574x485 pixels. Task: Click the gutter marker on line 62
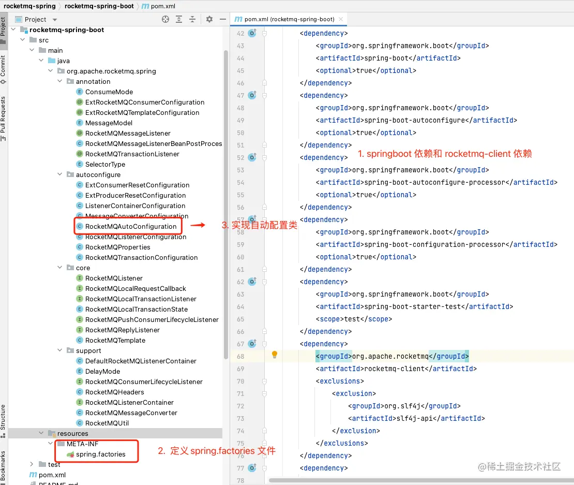[252, 282]
